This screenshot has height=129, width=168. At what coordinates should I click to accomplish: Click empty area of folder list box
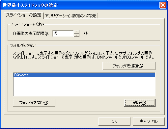[84, 87]
